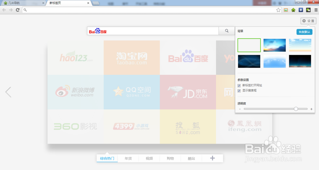The height and width of the screenshot is (170, 319).
Task: Open the 设置 gear button
Action: point(308,21)
